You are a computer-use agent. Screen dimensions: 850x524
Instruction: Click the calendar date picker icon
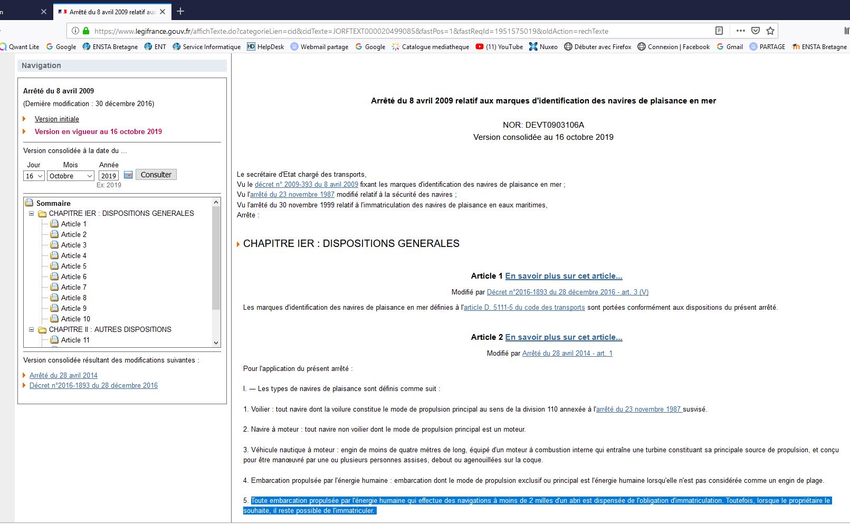[128, 175]
